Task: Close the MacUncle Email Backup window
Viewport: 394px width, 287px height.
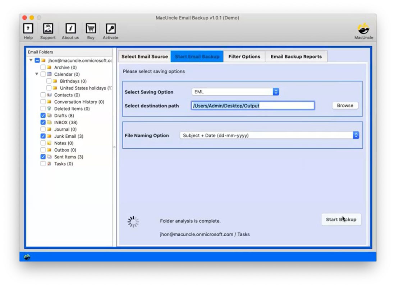Action: [24, 18]
